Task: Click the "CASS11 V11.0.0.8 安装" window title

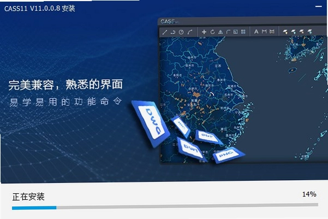Action: 40,9
